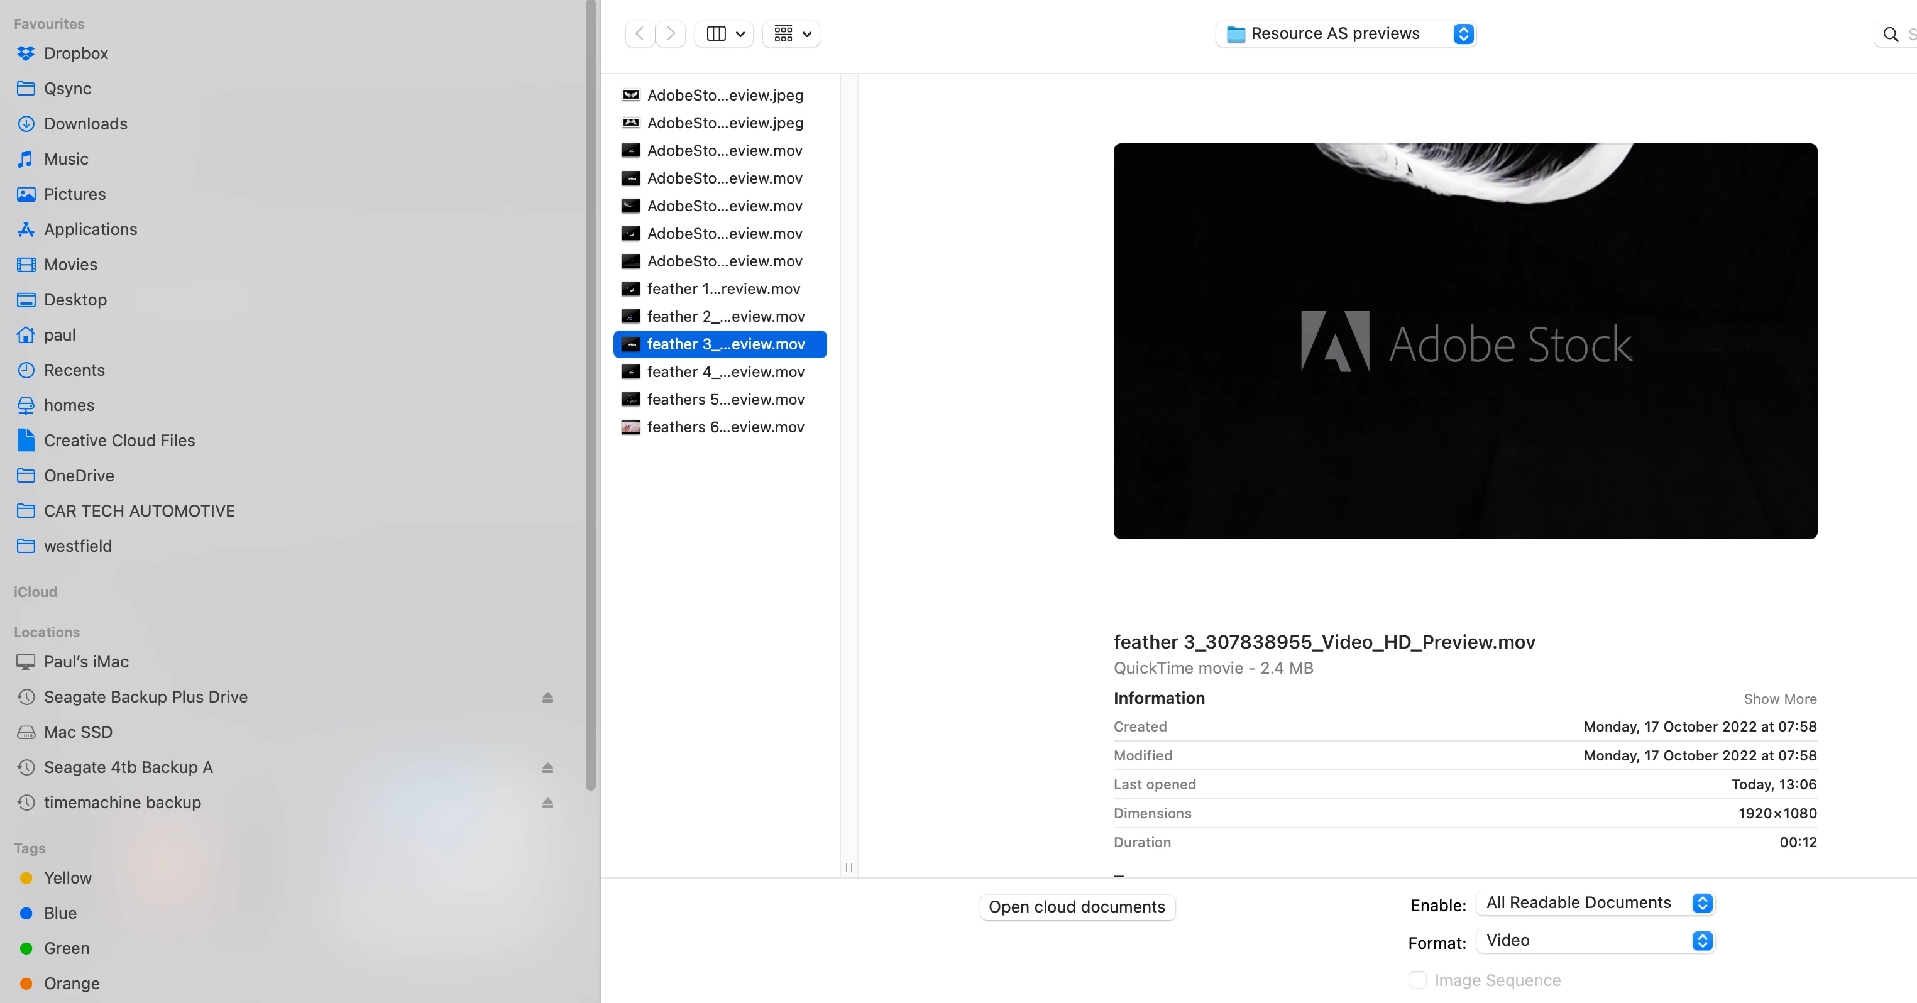Image resolution: width=1917 pixels, height=1003 pixels.
Task: Filter by the Orange tag
Action: (70, 983)
